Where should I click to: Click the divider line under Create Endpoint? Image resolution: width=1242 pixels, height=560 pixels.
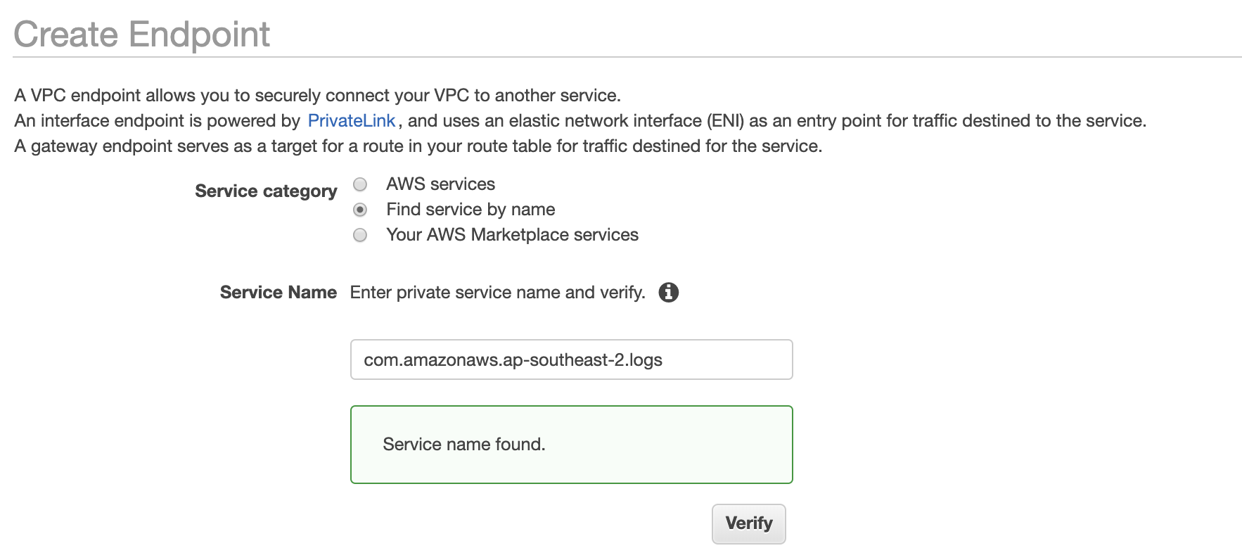point(626,57)
